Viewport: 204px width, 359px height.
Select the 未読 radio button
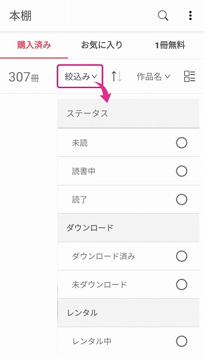point(182,143)
